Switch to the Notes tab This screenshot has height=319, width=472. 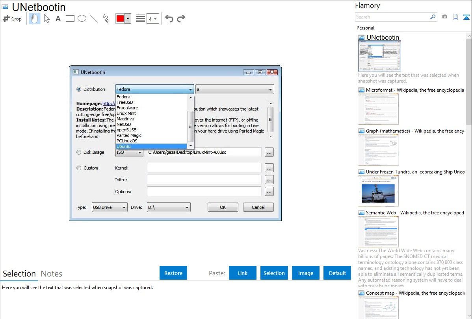click(x=52, y=274)
